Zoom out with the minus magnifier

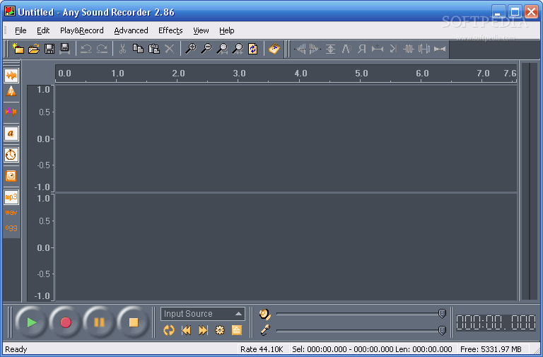point(206,49)
